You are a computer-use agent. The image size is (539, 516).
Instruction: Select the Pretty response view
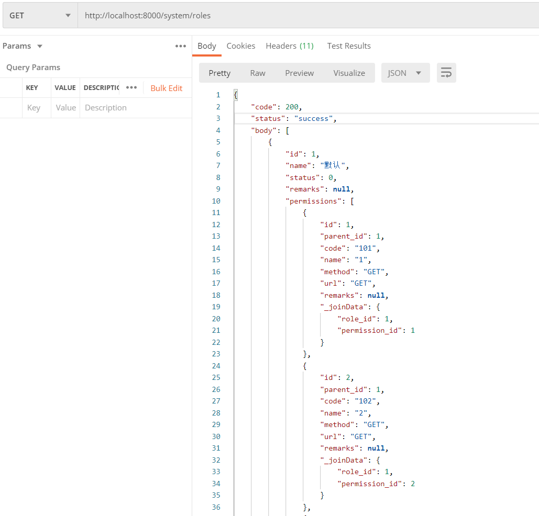219,73
